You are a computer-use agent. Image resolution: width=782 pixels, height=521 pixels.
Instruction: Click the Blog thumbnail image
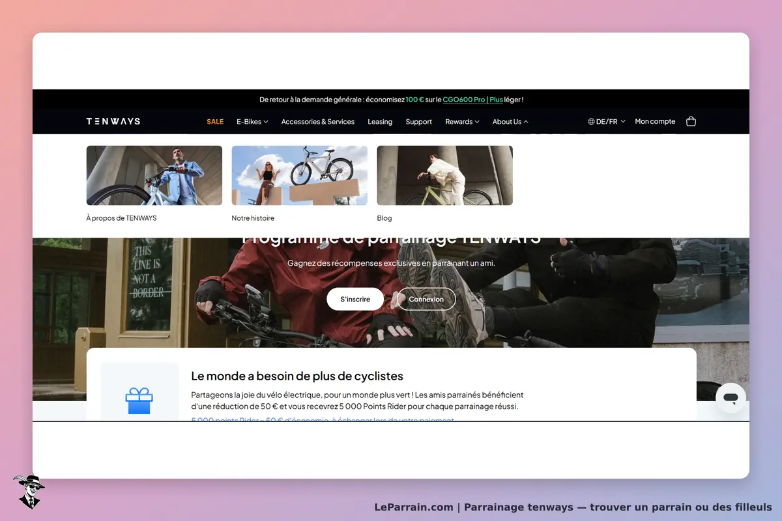(x=445, y=175)
